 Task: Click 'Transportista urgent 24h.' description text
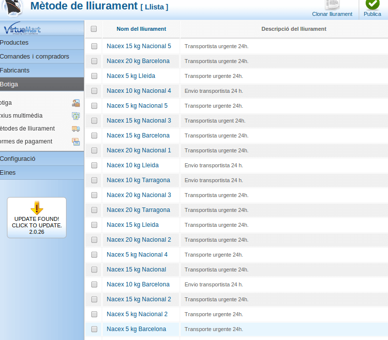(x=215, y=121)
